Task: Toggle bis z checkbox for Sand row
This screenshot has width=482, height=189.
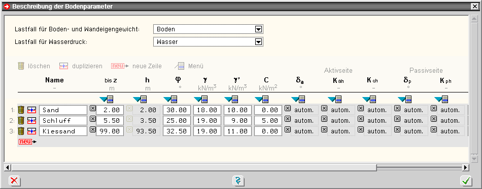Action: 92,108
